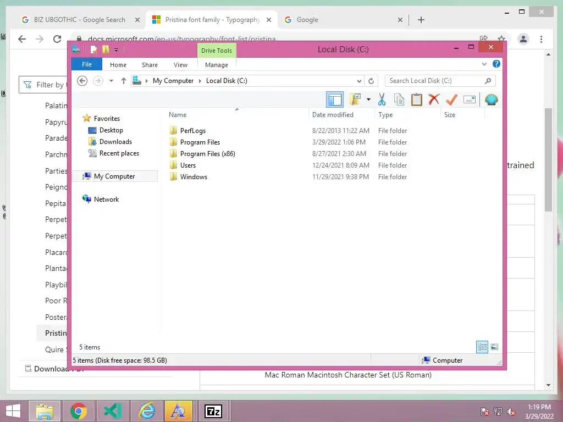Click the red X Delete icon
Screen dimensions: 563x422
point(434,99)
